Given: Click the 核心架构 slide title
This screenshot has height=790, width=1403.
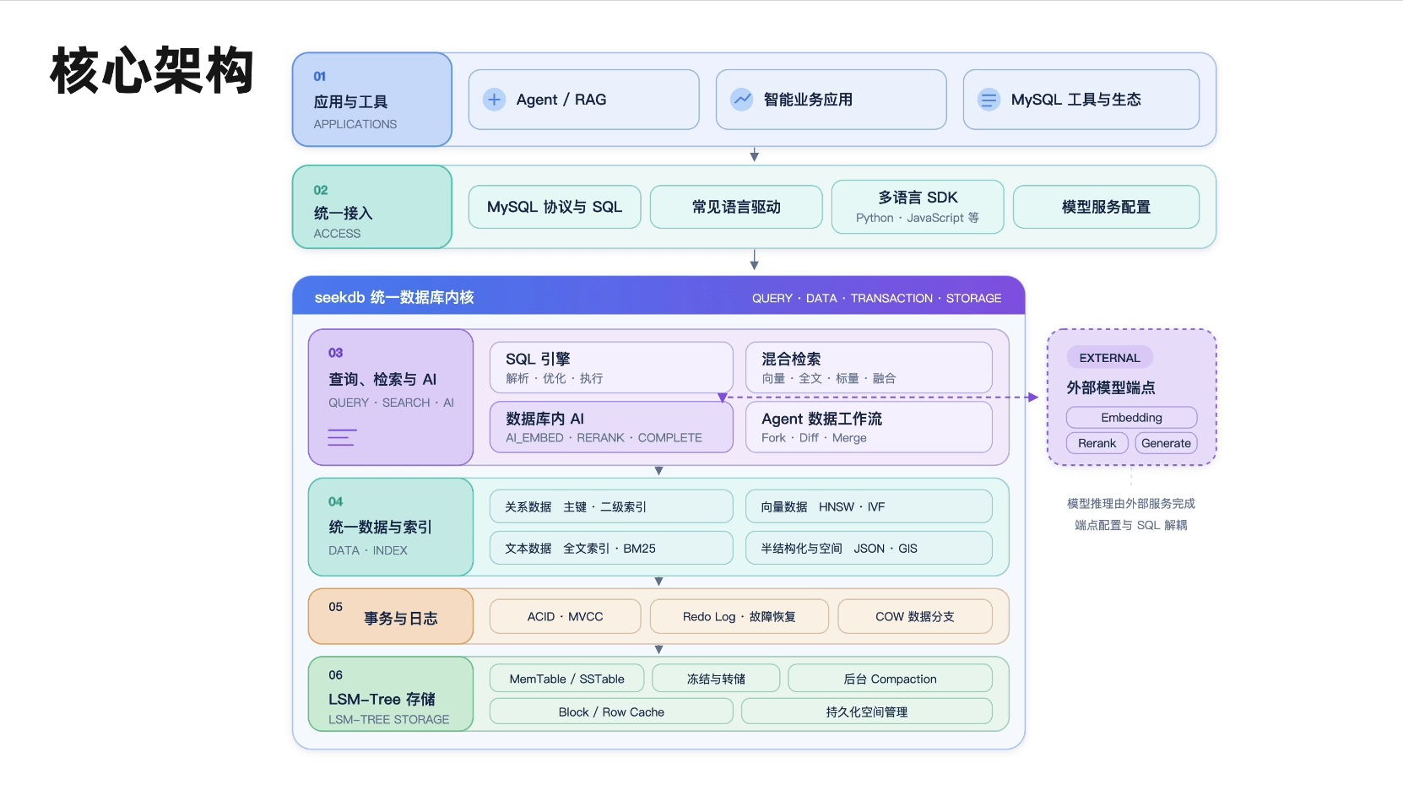Looking at the screenshot, I should tap(152, 70).
